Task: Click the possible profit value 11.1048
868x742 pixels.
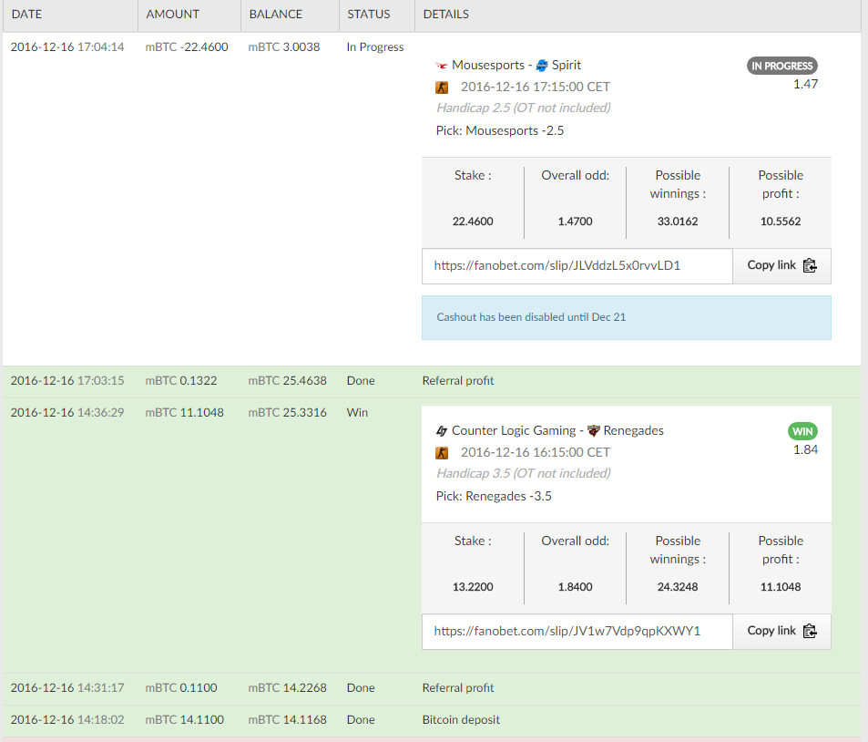Action: tap(781, 587)
